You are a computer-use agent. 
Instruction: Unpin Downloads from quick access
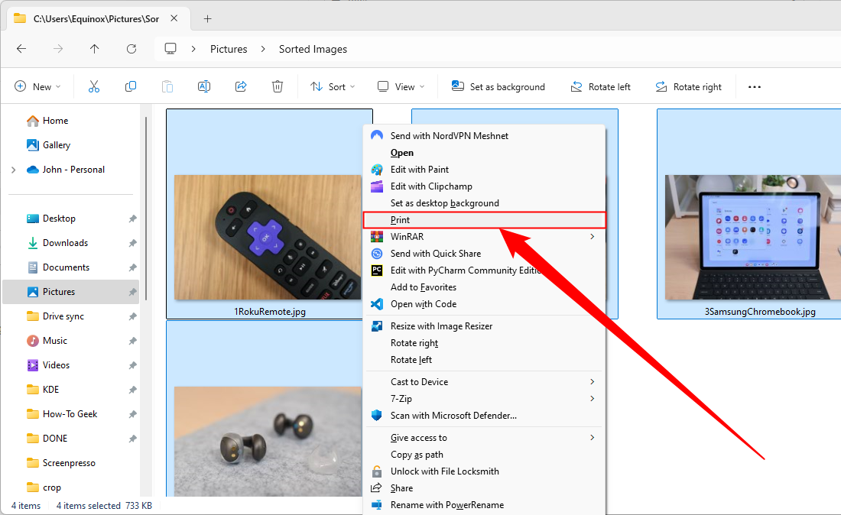pyautogui.click(x=132, y=243)
